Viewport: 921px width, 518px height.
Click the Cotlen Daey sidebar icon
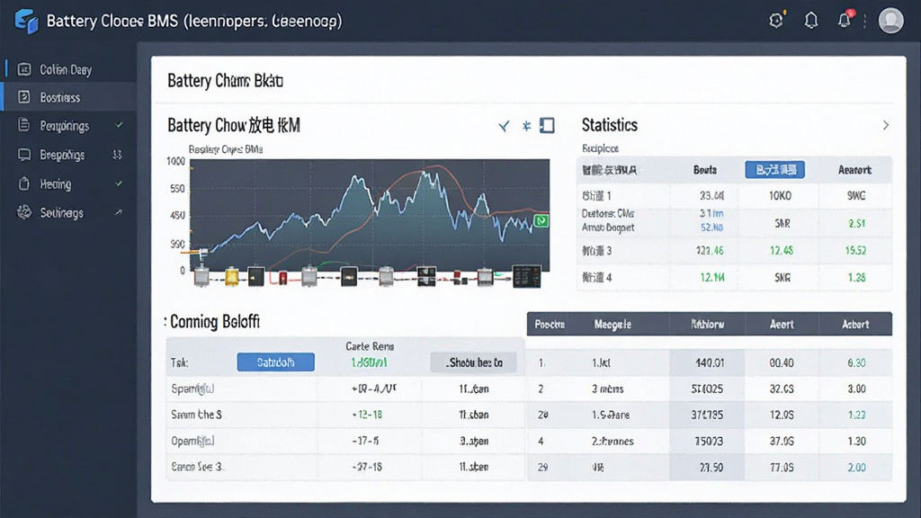pos(24,69)
